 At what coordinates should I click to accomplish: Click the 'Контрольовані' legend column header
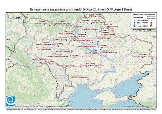click(138, 18)
